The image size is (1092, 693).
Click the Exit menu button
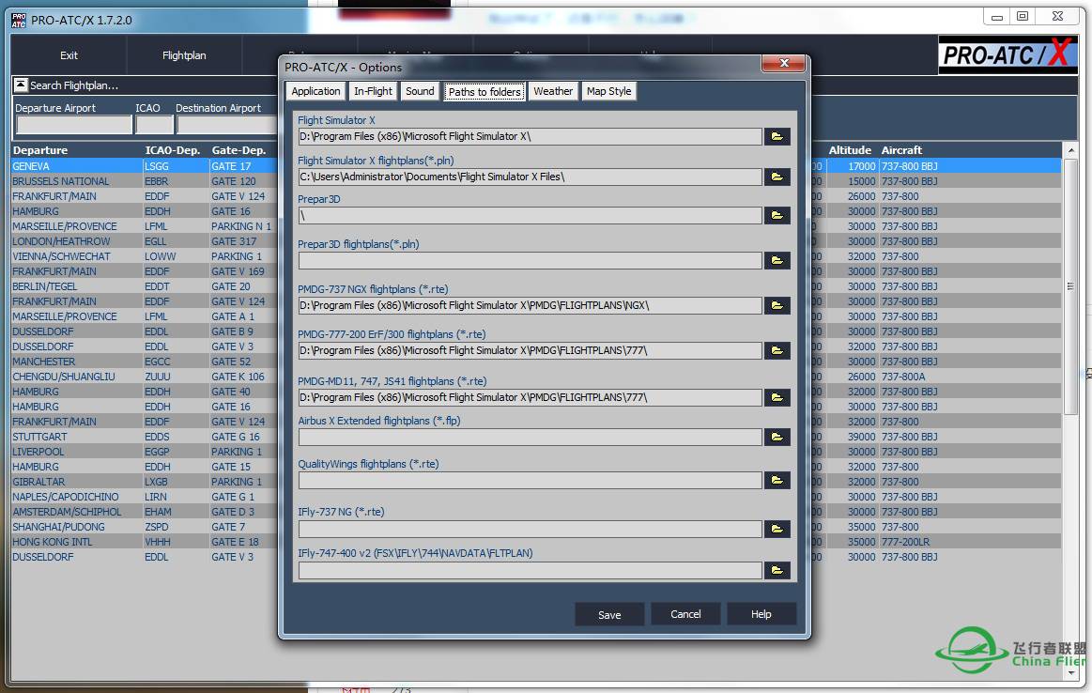[x=69, y=55]
